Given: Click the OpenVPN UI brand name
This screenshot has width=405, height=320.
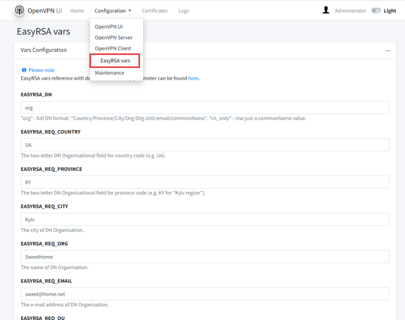Looking at the screenshot, I should (45, 11).
